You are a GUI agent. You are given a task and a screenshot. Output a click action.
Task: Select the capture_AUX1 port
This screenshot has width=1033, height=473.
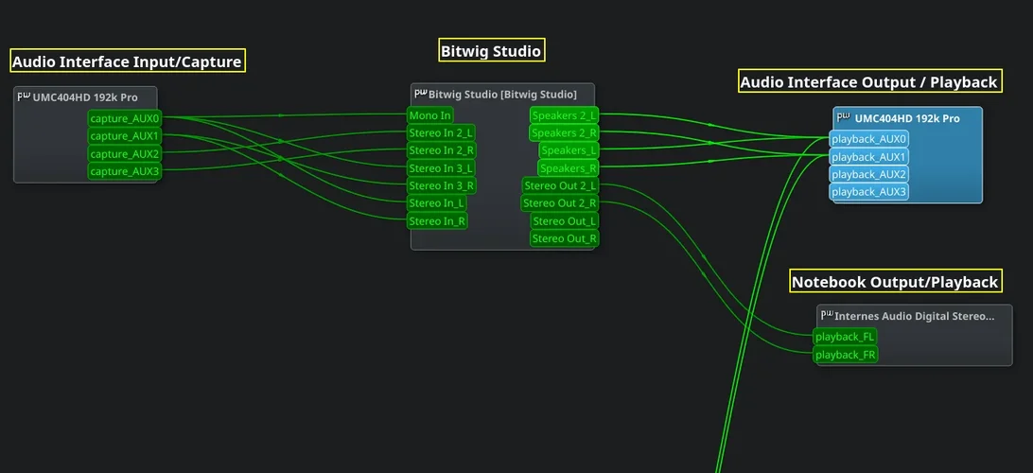point(125,136)
